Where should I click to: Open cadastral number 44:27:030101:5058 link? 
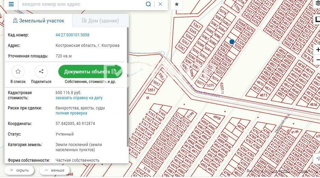tap(72, 35)
